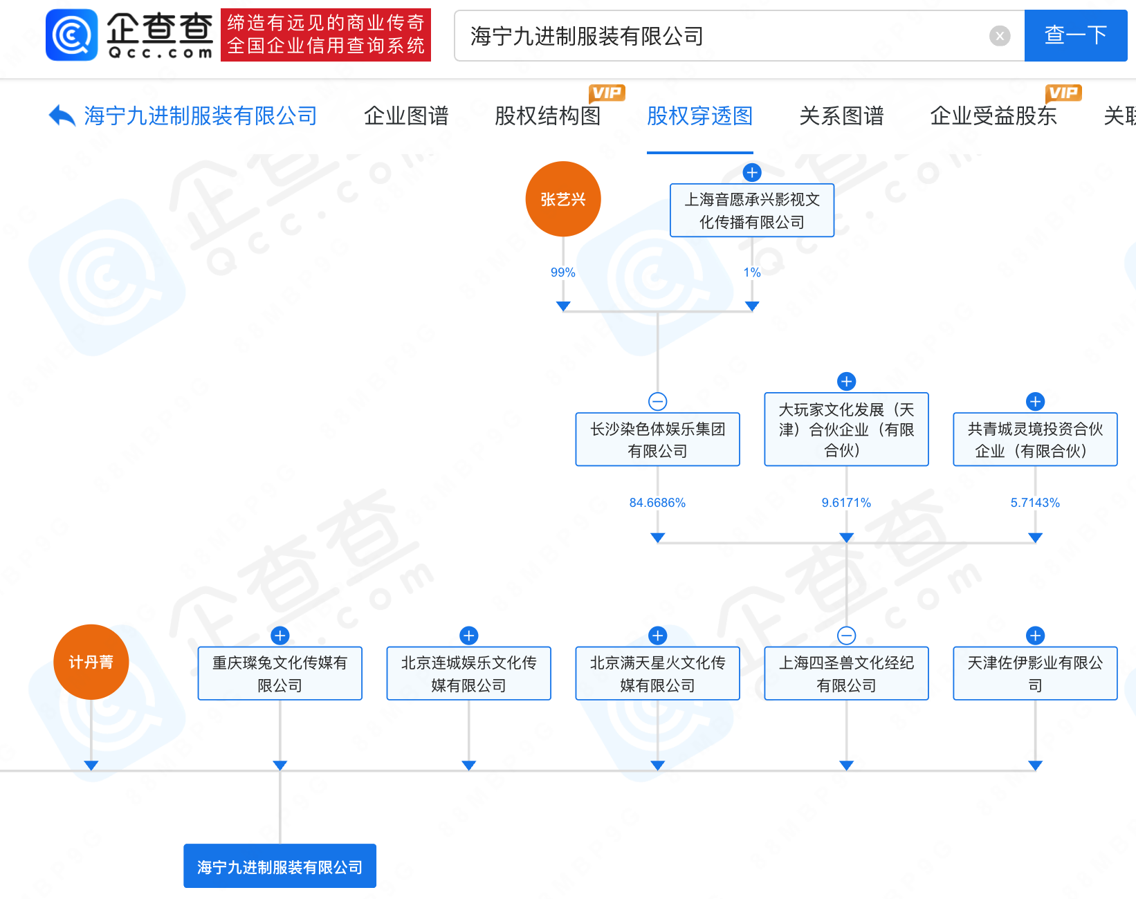This screenshot has width=1136, height=899.
Task: Open the 企业受益股东 tab
Action: [x=993, y=115]
